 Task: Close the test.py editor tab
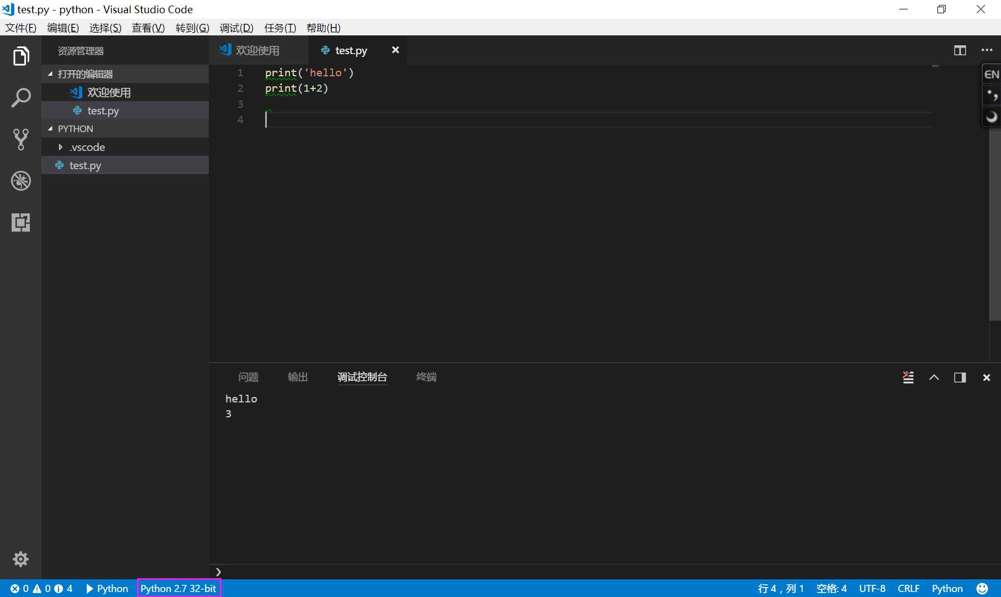[396, 50]
